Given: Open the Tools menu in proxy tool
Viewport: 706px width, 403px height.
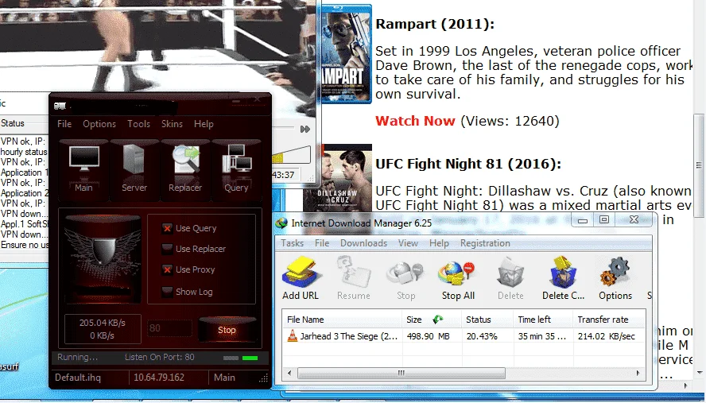Looking at the screenshot, I should (138, 124).
